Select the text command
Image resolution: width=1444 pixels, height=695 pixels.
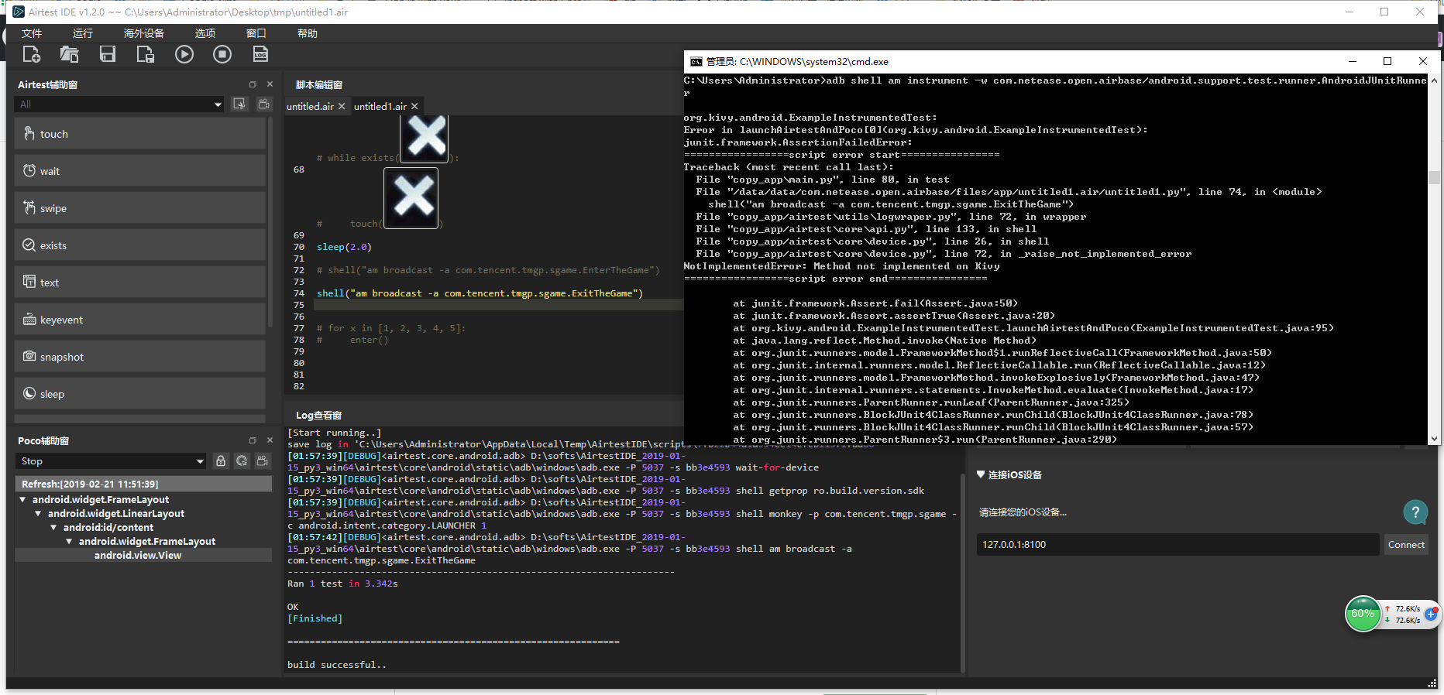click(140, 282)
